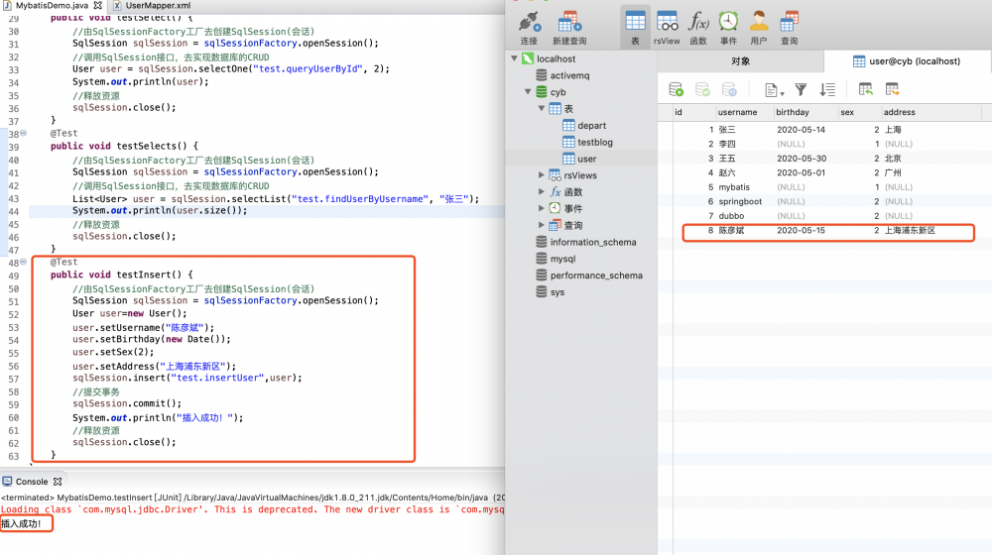Switch to UserMapper.xml editor tab

point(152,6)
